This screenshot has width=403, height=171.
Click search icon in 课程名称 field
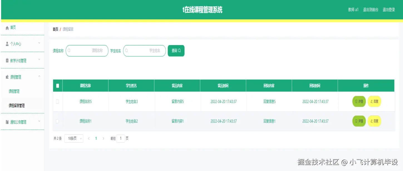(69, 51)
